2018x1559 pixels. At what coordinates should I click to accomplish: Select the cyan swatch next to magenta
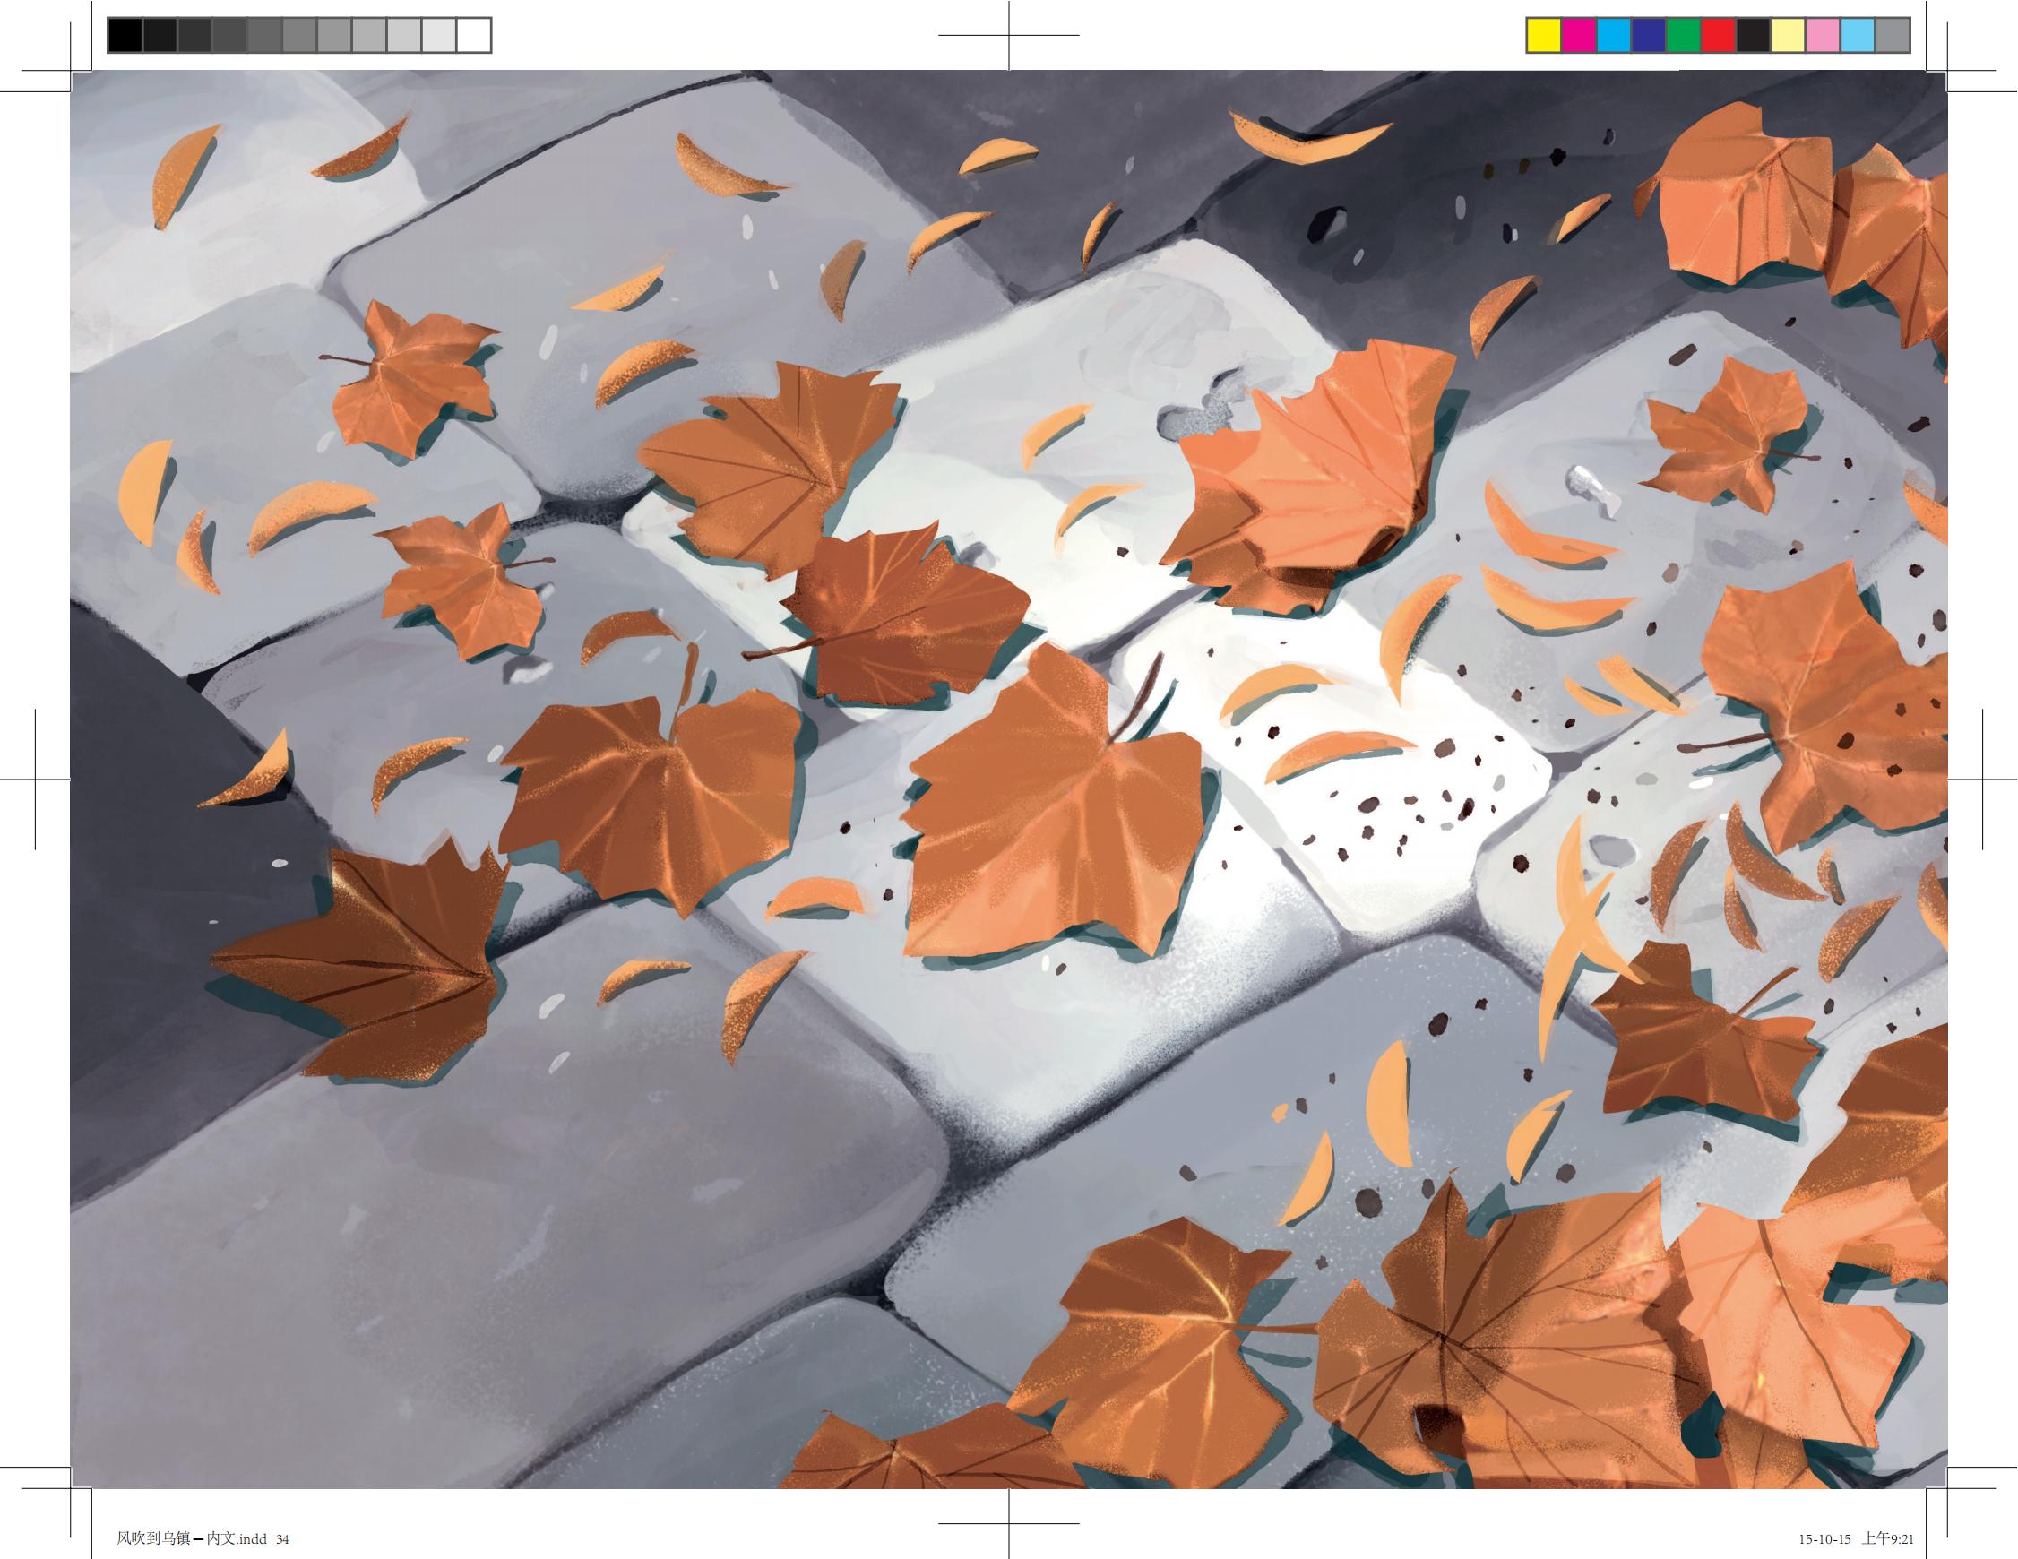click(x=1614, y=35)
